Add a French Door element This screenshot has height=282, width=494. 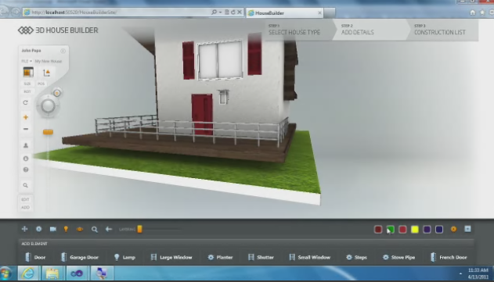(449, 257)
